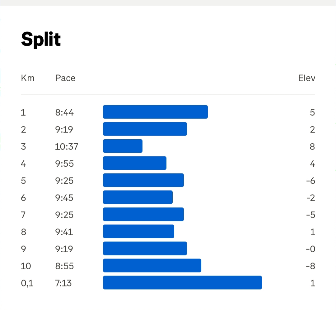Select the 9:41 pace bar for km 8
This screenshot has width=336, height=310.
pyautogui.click(x=138, y=231)
